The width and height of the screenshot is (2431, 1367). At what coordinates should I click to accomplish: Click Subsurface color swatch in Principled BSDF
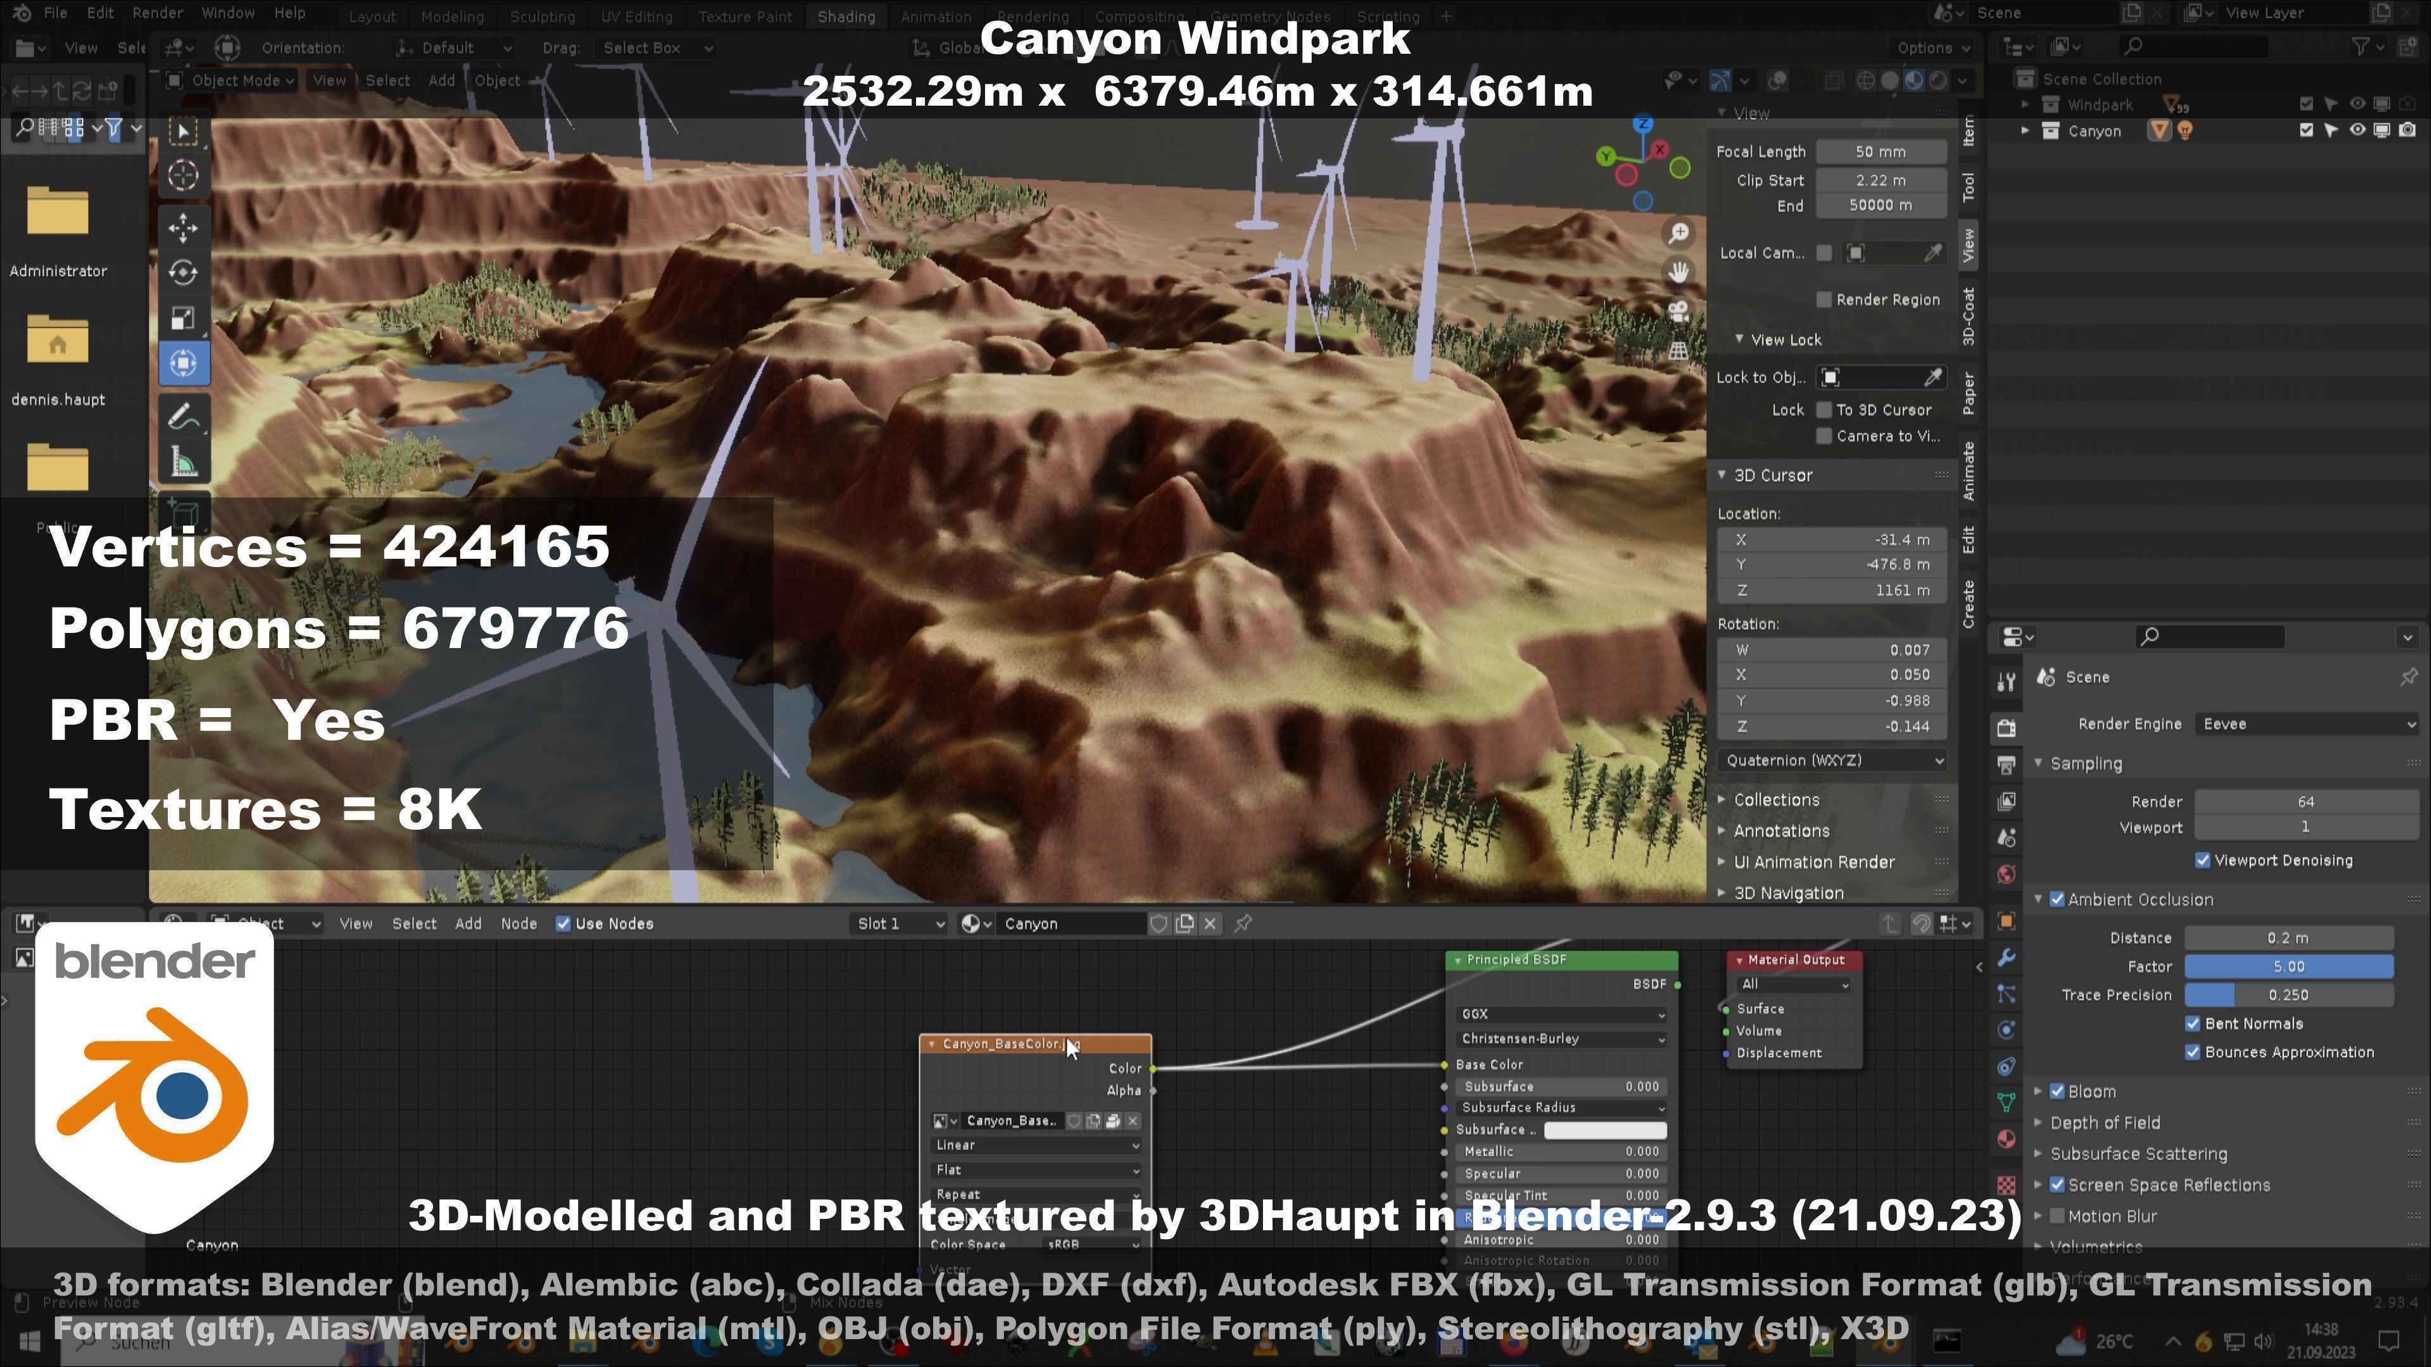1604,1130
